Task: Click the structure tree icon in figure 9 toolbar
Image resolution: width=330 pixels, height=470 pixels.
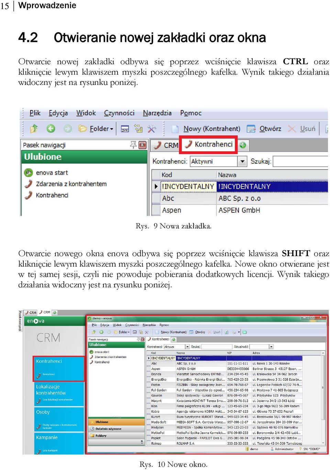Action: [138, 129]
